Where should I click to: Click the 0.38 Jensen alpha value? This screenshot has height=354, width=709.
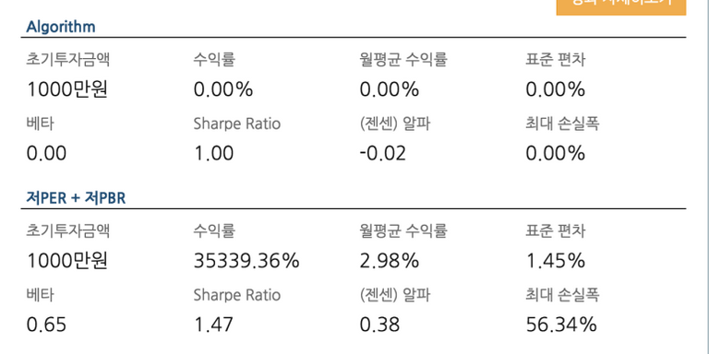tap(379, 324)
